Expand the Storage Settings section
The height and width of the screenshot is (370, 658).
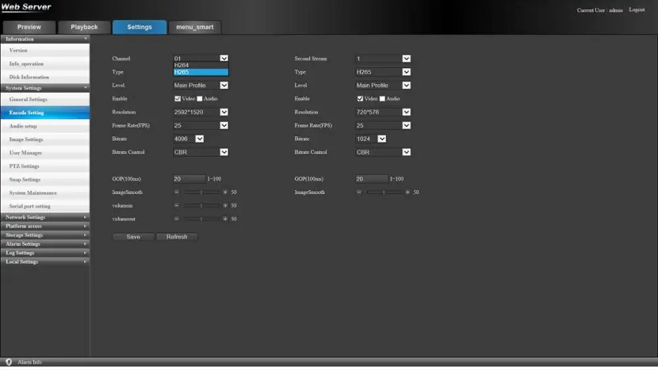pyautogui.click(x=45, y=235)
